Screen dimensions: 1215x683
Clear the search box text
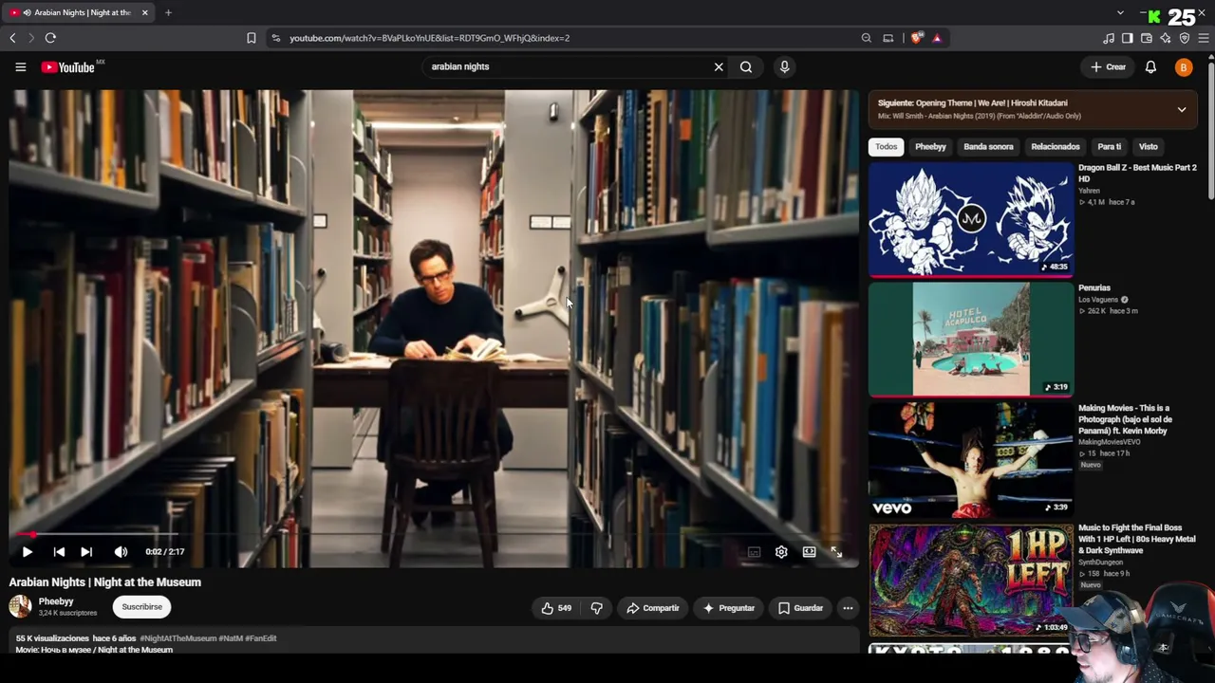[719, 67]
